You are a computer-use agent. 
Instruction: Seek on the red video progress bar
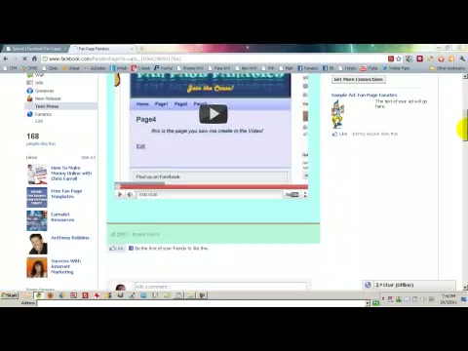[212, 186]
